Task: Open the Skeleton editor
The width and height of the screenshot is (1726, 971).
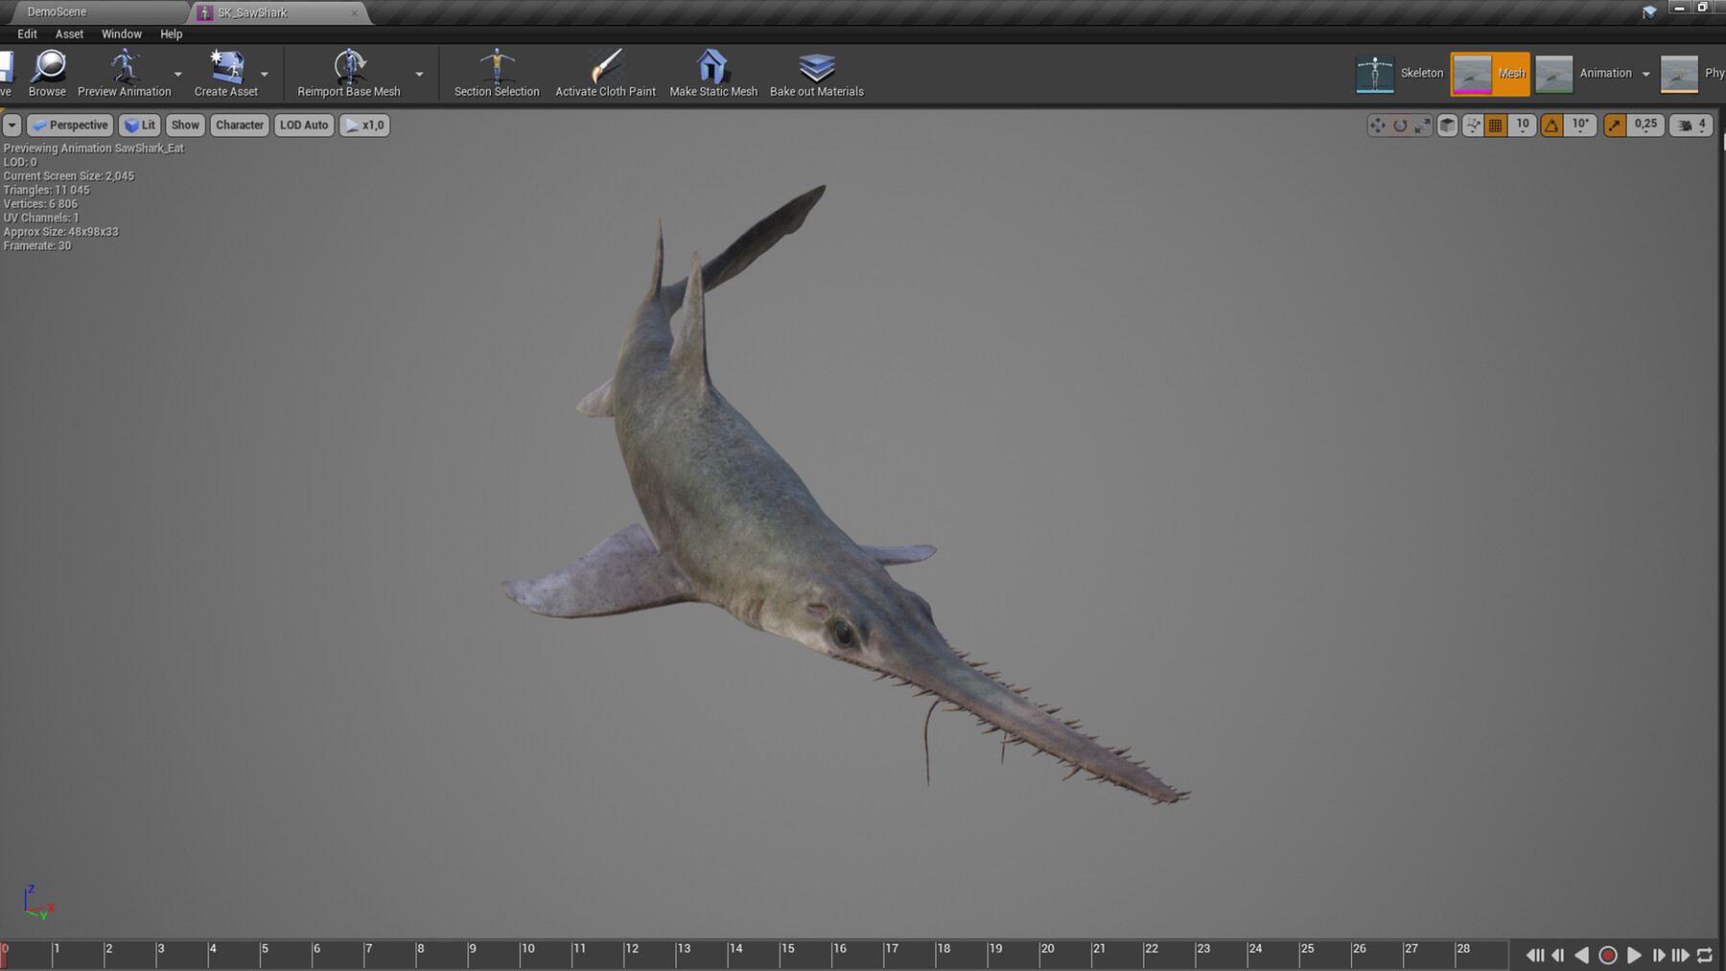Action: coord(1400,73)
